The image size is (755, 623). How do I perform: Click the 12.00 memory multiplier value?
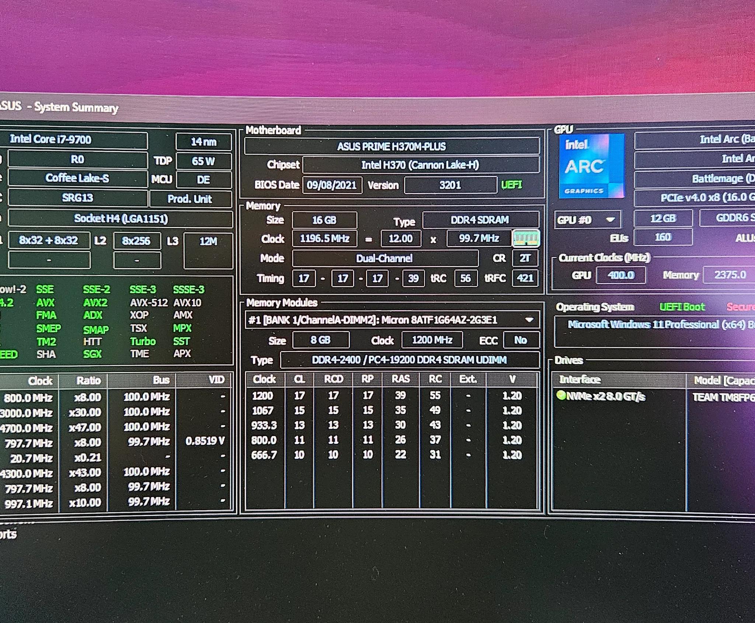click(x=401, y=239)
